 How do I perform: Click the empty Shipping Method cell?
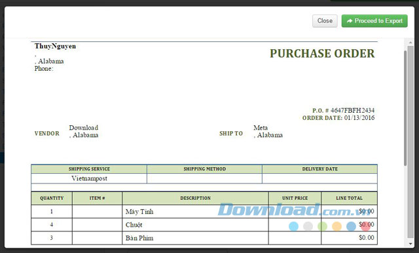click(204, 178)
